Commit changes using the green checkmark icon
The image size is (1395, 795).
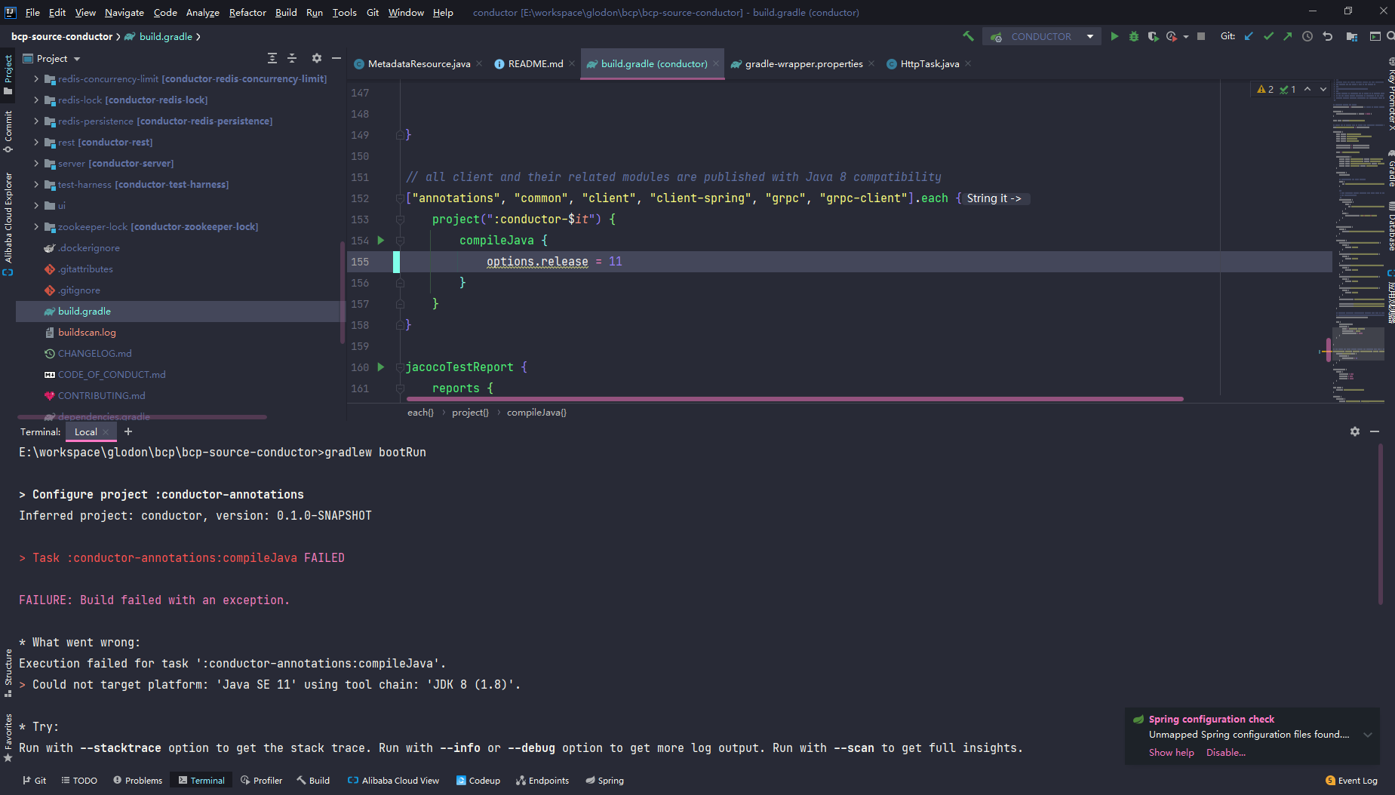(1268, 35)
